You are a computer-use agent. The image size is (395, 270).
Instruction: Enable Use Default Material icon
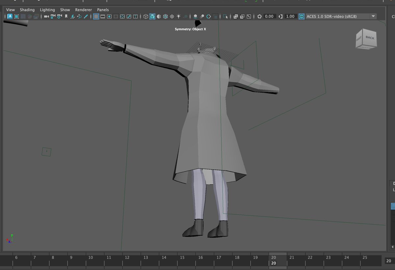point(159,16)
